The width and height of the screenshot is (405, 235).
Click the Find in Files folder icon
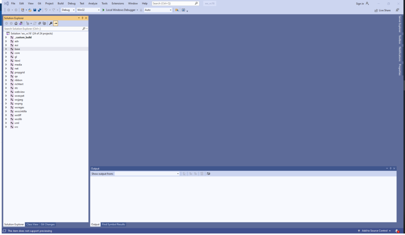click(x=177, y=10)
